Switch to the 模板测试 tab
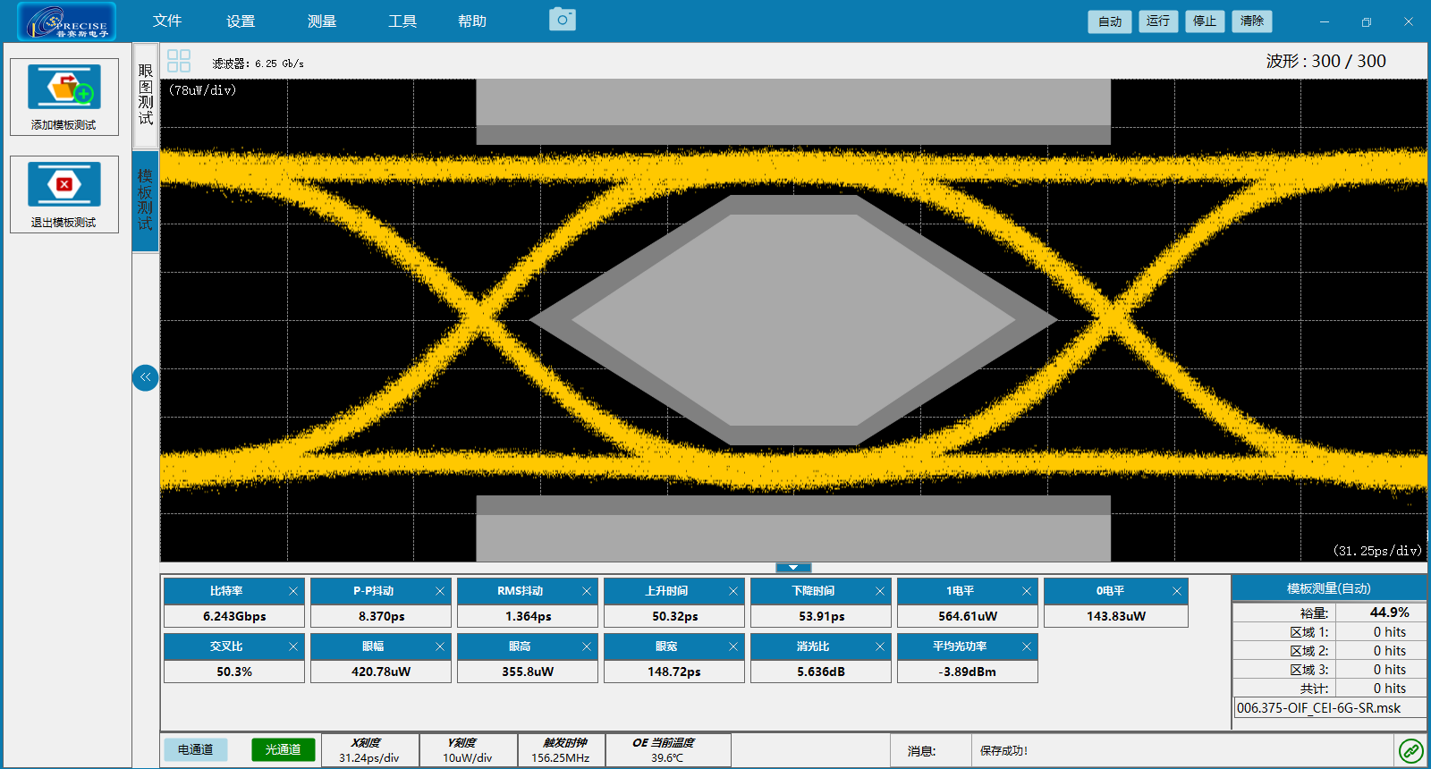Screen dimensions: 1431x769 (x=145, y=200)
